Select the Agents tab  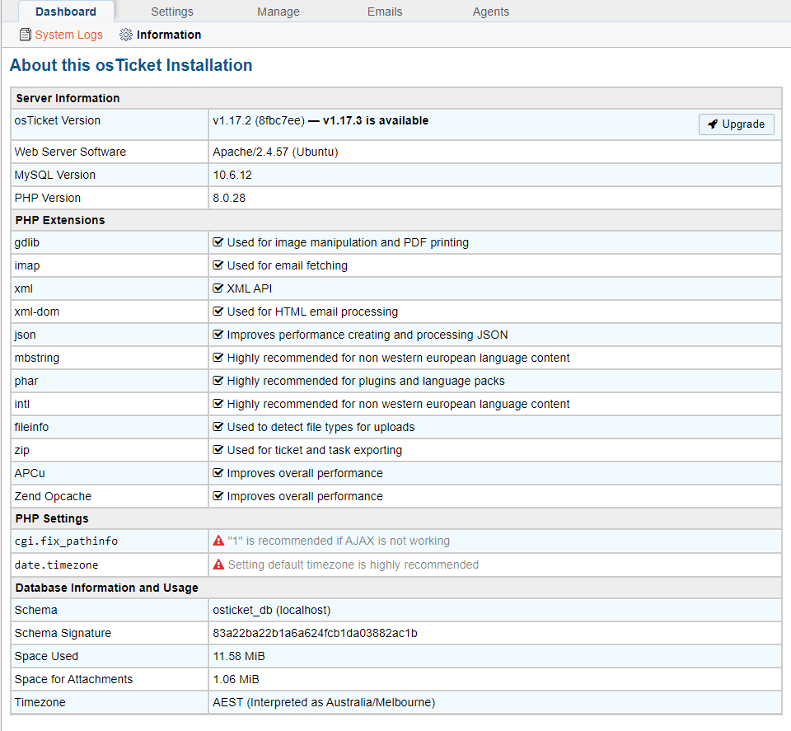tap(491, 12)
